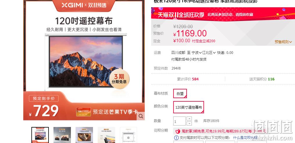Click the magnifier icon on product image
295x143 pixels.
141,116
